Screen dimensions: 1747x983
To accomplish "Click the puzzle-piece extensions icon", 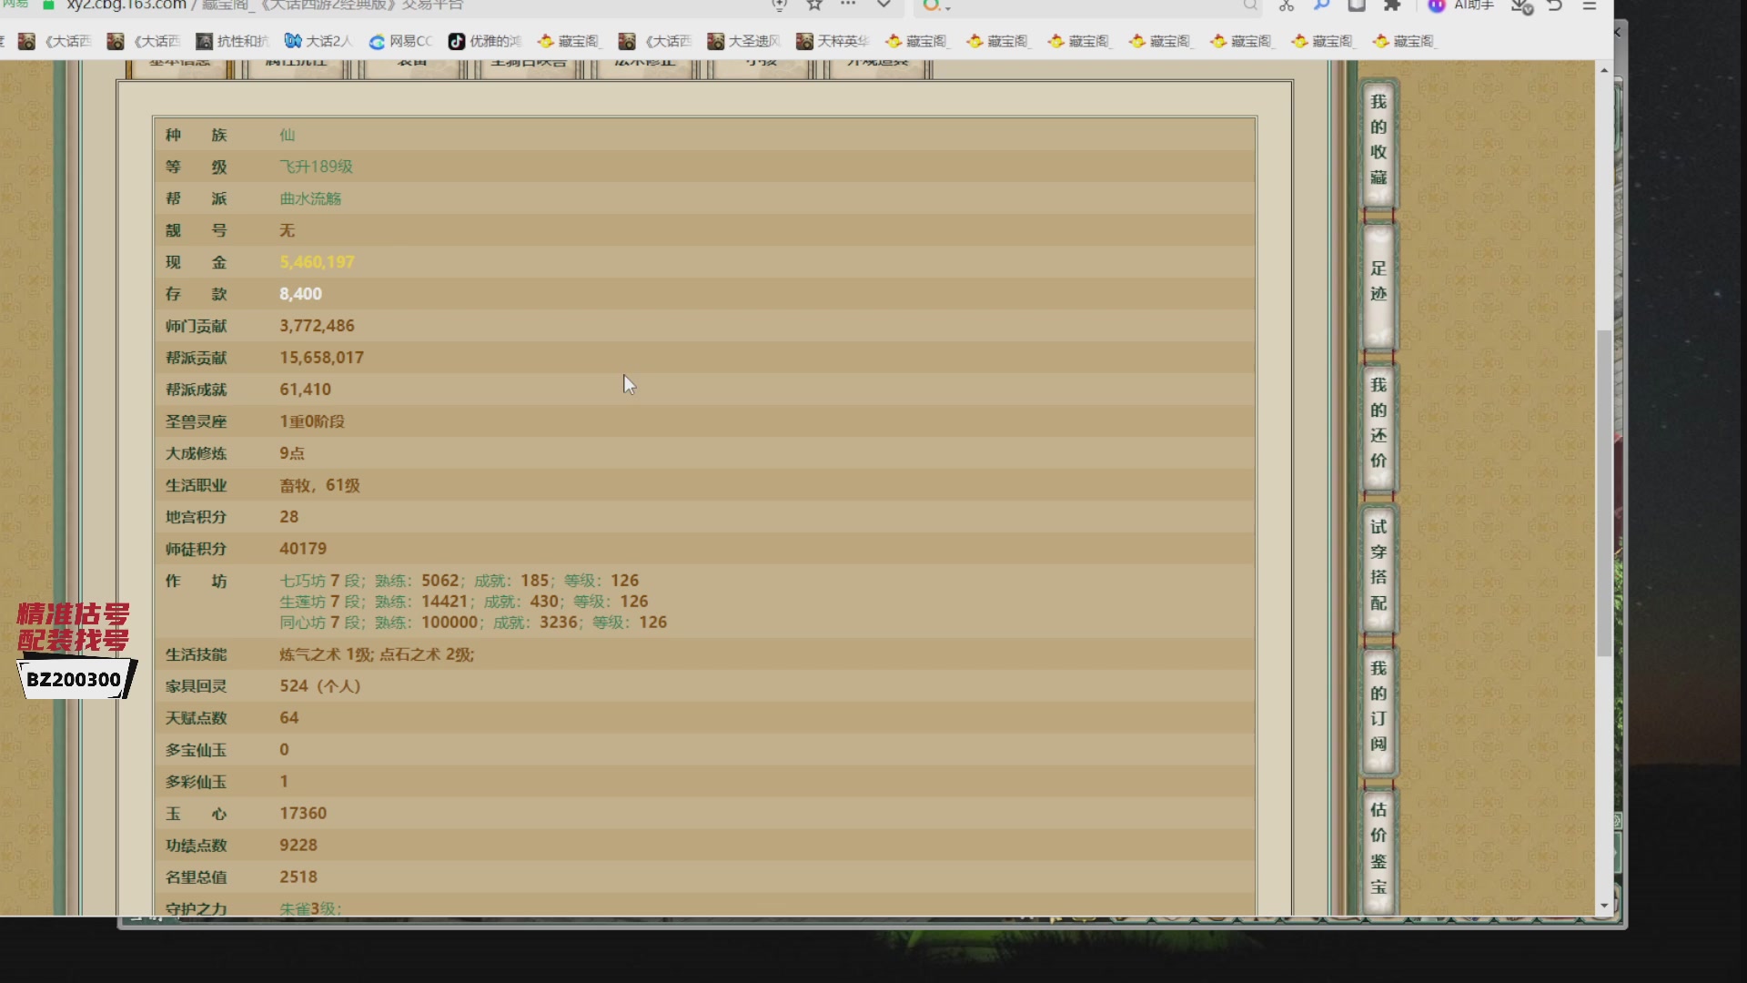I will [x=1392, y=6].
